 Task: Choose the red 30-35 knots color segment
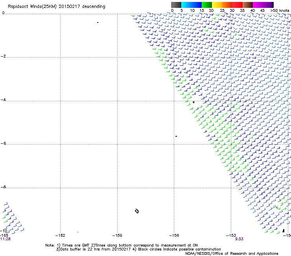coord(238,5)
